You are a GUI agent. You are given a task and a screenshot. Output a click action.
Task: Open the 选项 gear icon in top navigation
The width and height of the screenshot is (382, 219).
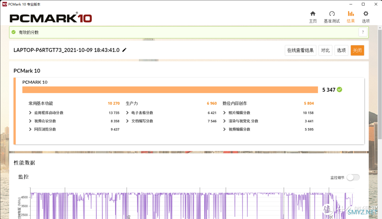pos(366,14)
